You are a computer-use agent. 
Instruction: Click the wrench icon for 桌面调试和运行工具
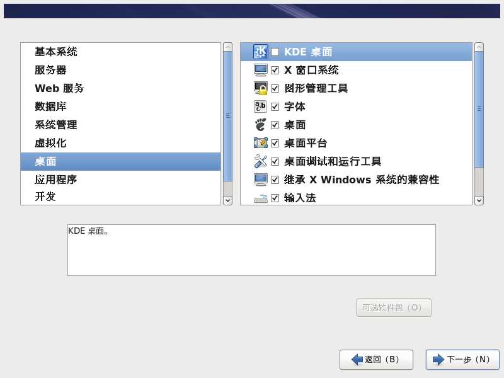(x=260, y=161)
